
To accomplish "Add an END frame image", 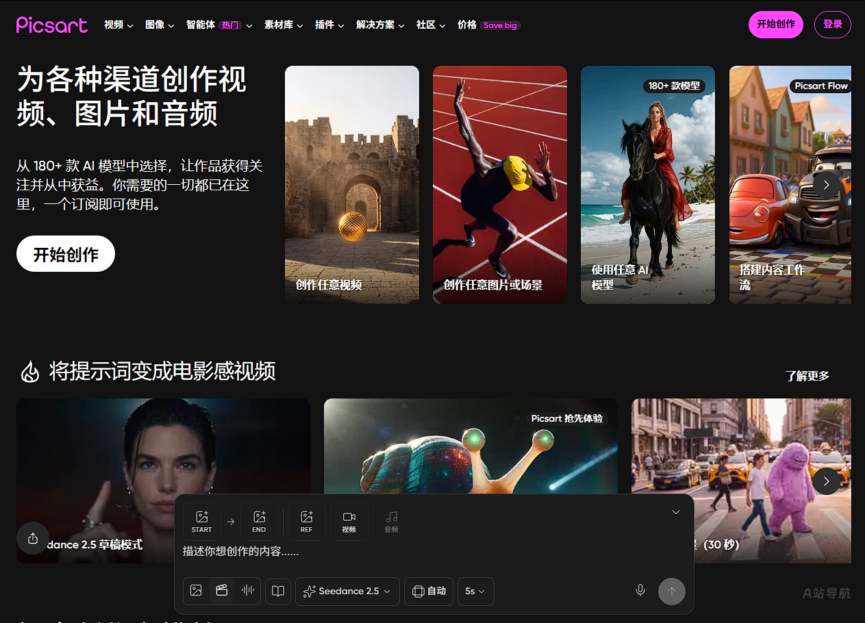I will (259, 522).
